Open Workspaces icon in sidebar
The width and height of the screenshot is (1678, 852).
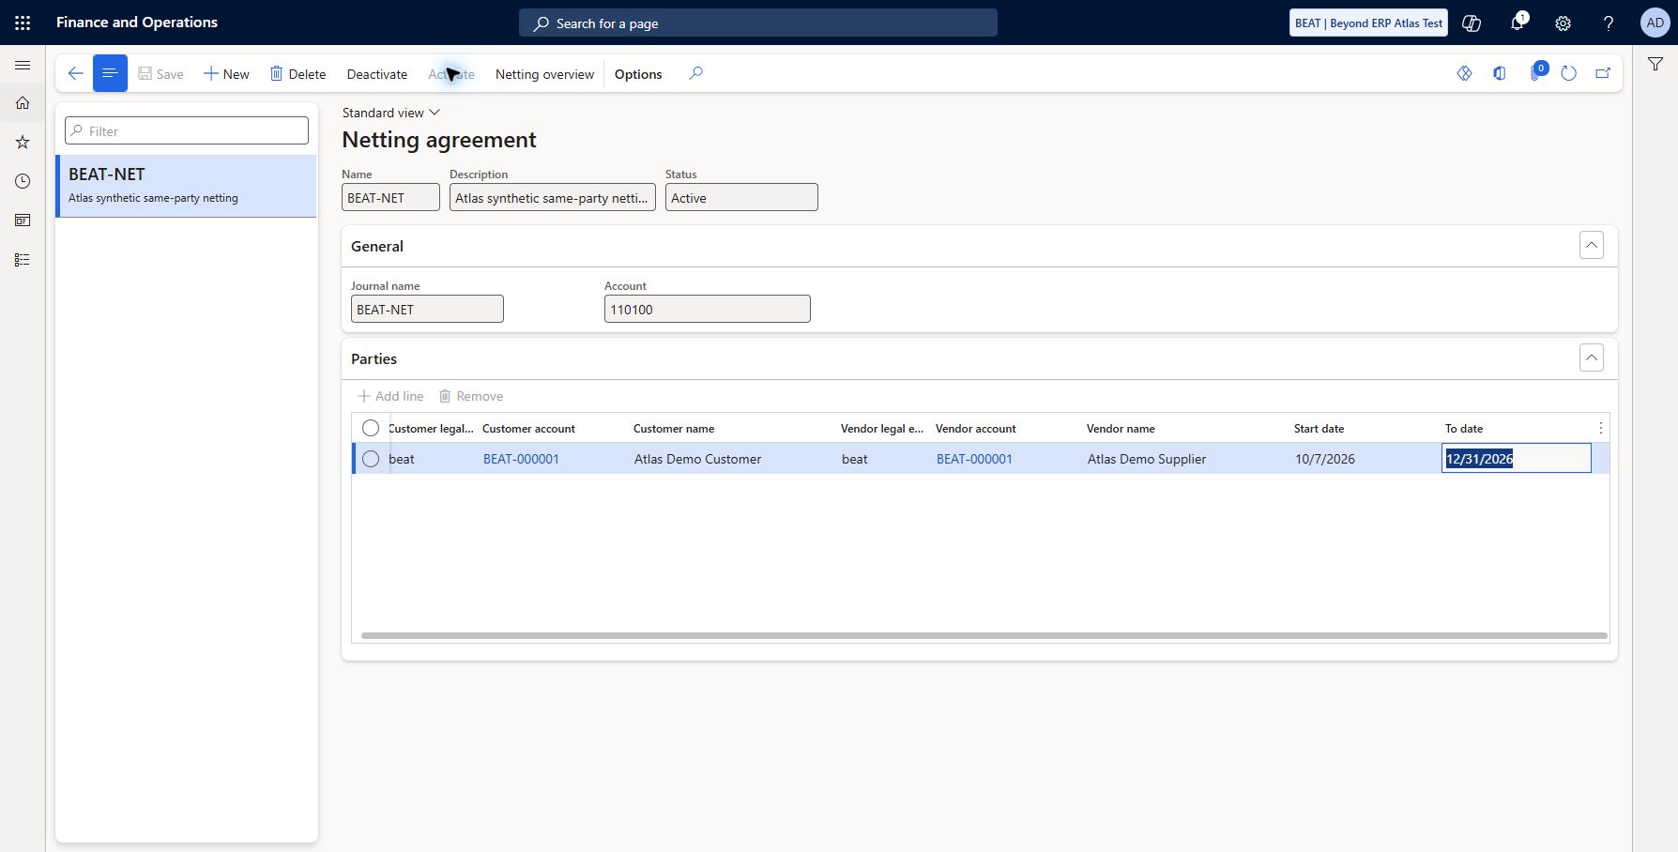click(x=23, y=221)
